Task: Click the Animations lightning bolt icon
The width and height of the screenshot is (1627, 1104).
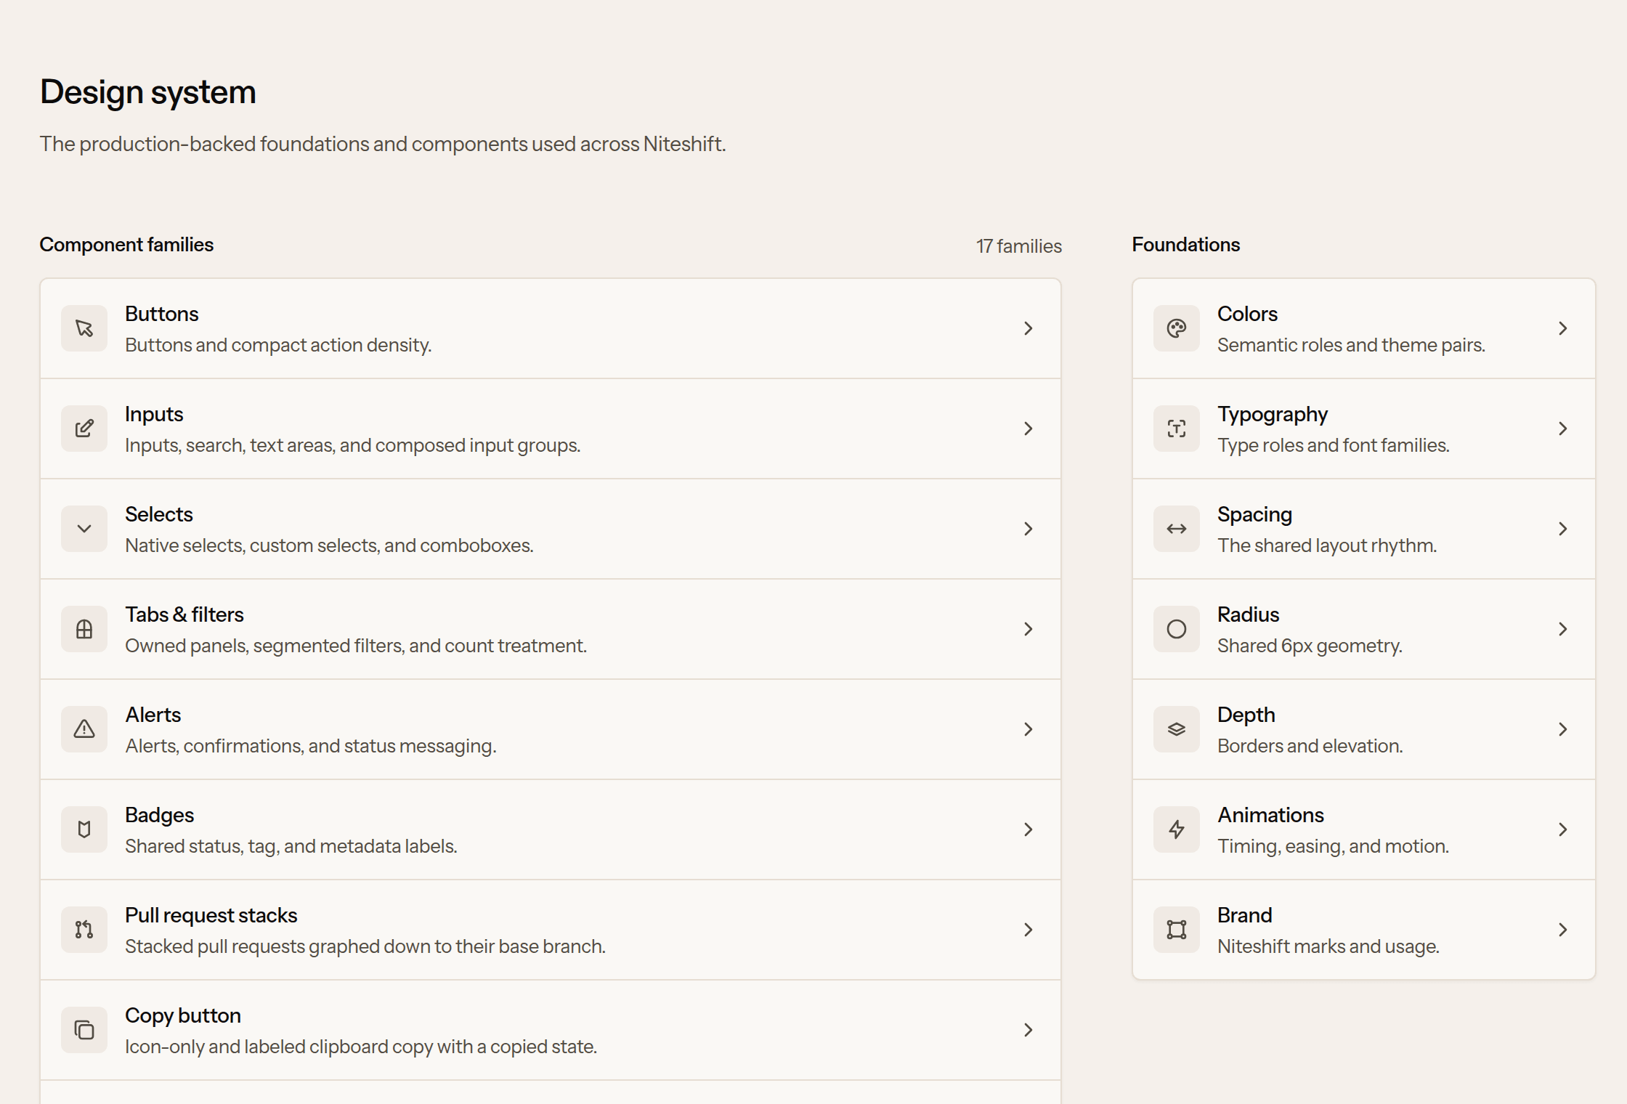Action: pos(1177,829)
